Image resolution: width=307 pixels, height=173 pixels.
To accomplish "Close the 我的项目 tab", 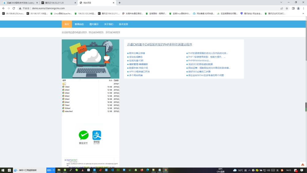I will click(114, 3).
